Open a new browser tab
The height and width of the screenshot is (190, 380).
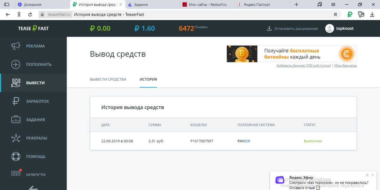[296, 4]
